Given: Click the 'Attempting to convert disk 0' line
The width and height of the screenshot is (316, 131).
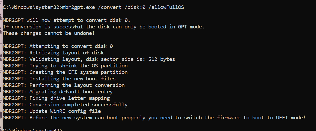Looking at the screenshot, I should pos(71,46).
